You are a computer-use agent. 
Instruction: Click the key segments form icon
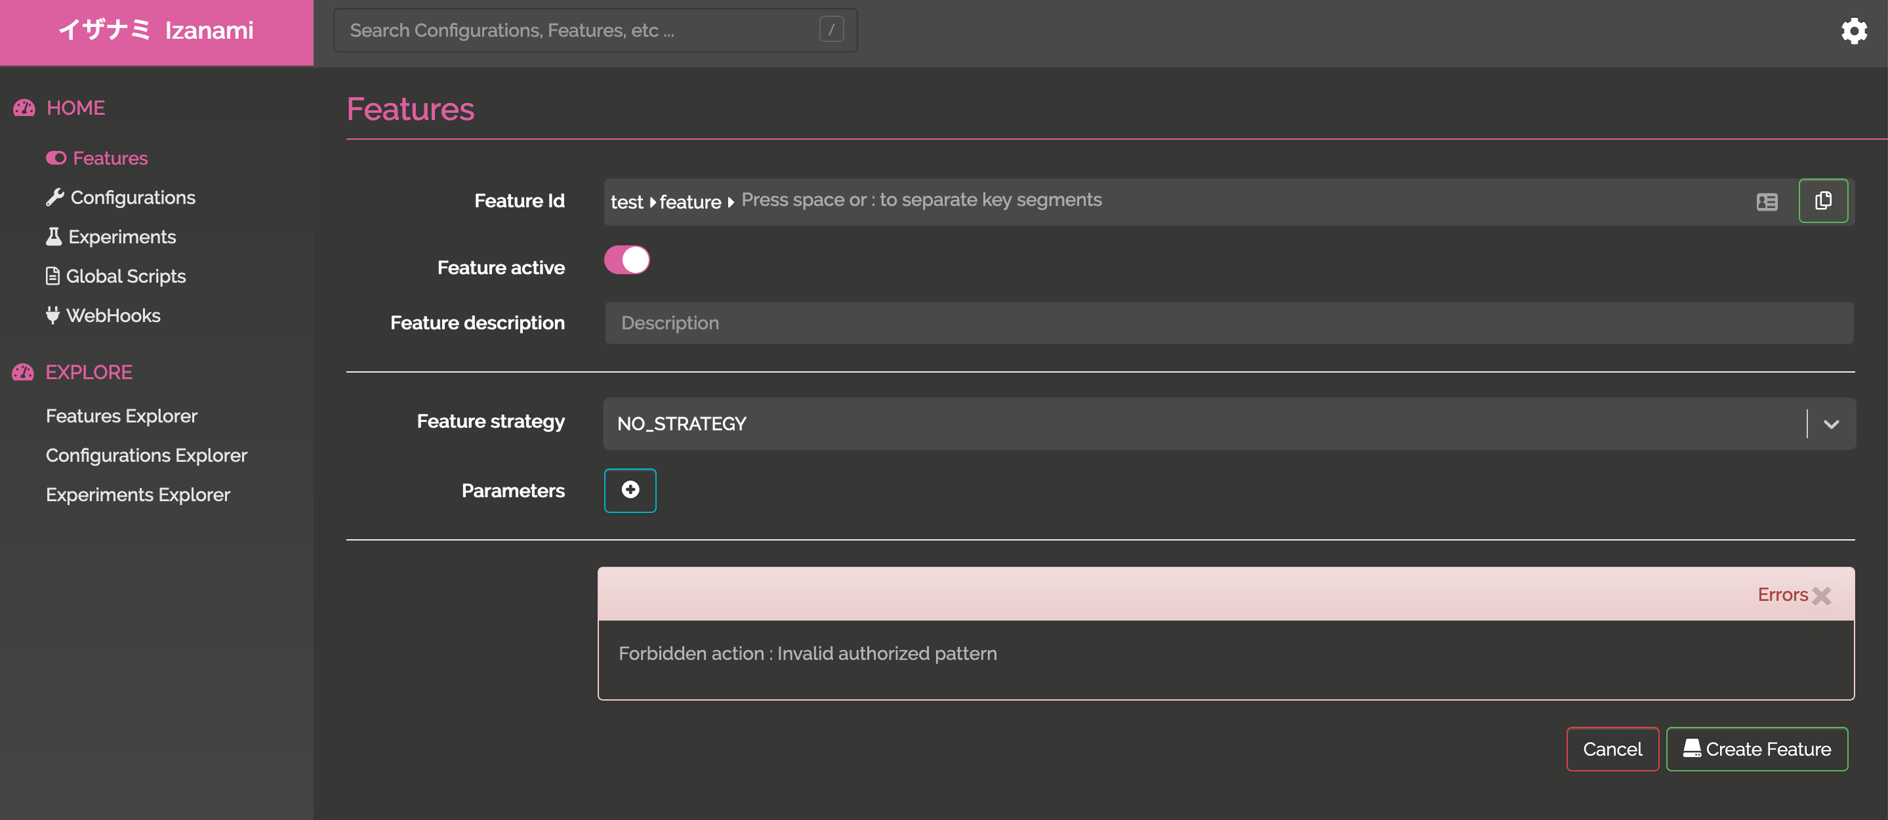(1767, 201)
